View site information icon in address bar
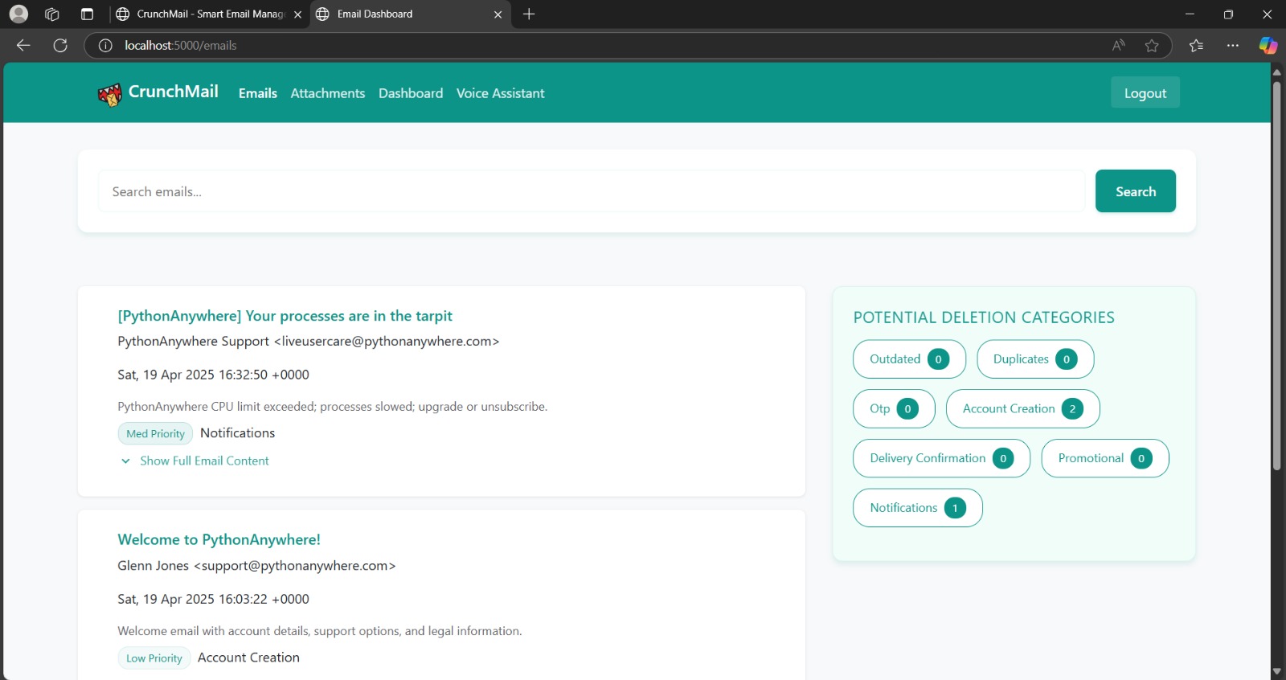The image size is (1286, 680). tap(105, 45)
